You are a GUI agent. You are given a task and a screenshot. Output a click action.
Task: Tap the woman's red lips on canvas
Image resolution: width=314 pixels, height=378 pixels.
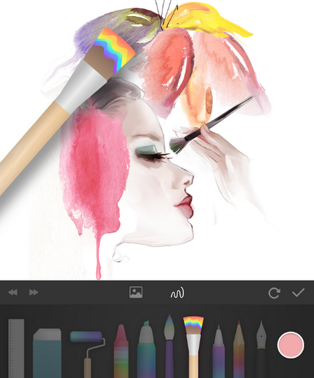pyautogui.click(x=184, y=204)
